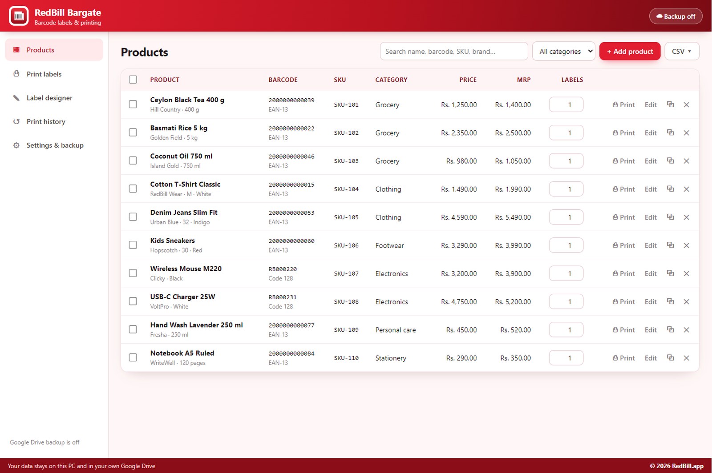
Task: Tick the Denim Jeans Slim Fit checkbox
Action: coord(133,217)
